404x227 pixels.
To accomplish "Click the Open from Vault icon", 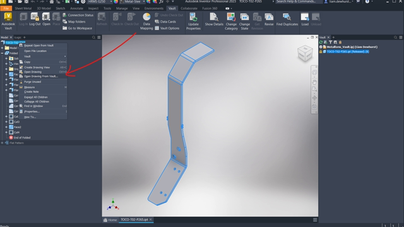I will (46, 17).
